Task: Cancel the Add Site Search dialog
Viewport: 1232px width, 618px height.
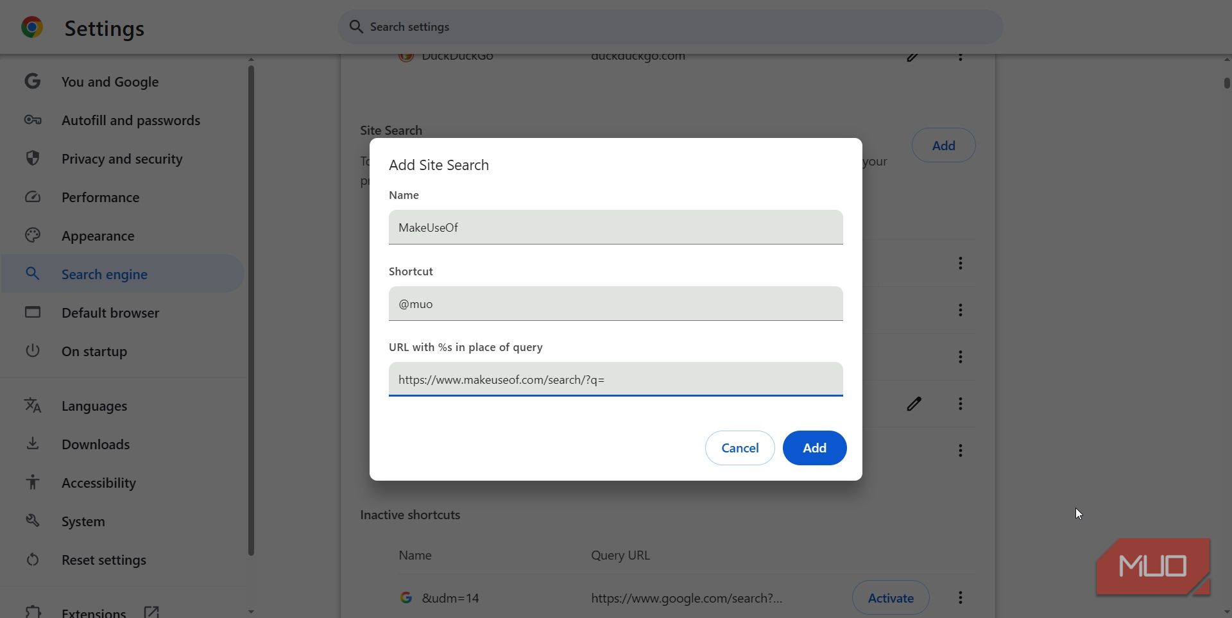Action: [x=740, y=448]
